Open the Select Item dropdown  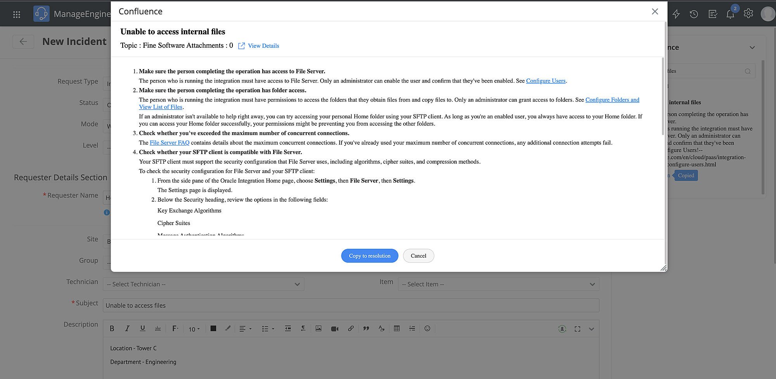(x=499, y=284)
